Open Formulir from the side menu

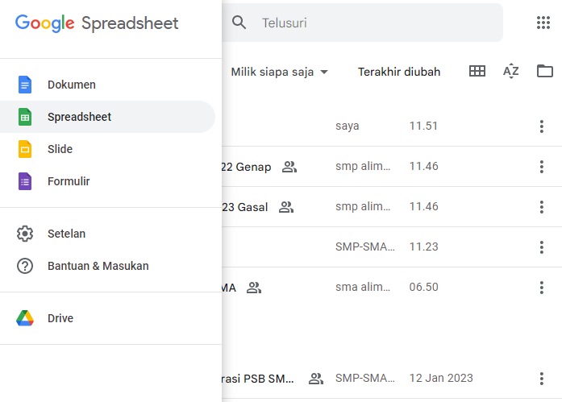[107, 181]
